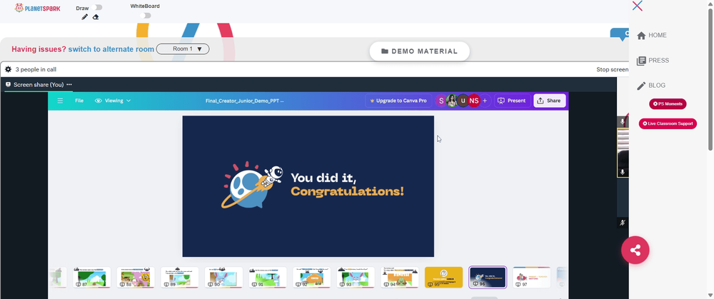Select the Screen share (You) tab
This screenshot has width=714, height=299.
click(39, 85)
